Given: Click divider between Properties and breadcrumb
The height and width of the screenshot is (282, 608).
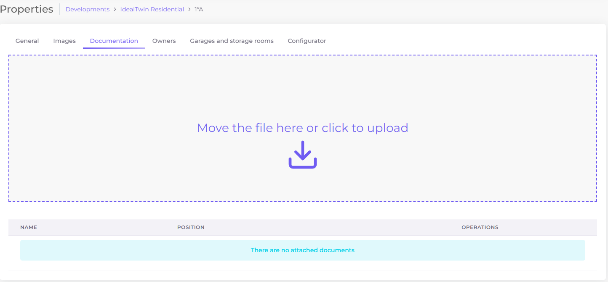Looking at the screenshot, I should (59, 9).
